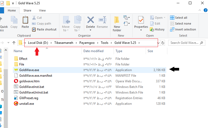The height and width of the screenshot is (128, 208).
Task: Switch to the View ribbon tab
Action: click(x=42, y=10)
